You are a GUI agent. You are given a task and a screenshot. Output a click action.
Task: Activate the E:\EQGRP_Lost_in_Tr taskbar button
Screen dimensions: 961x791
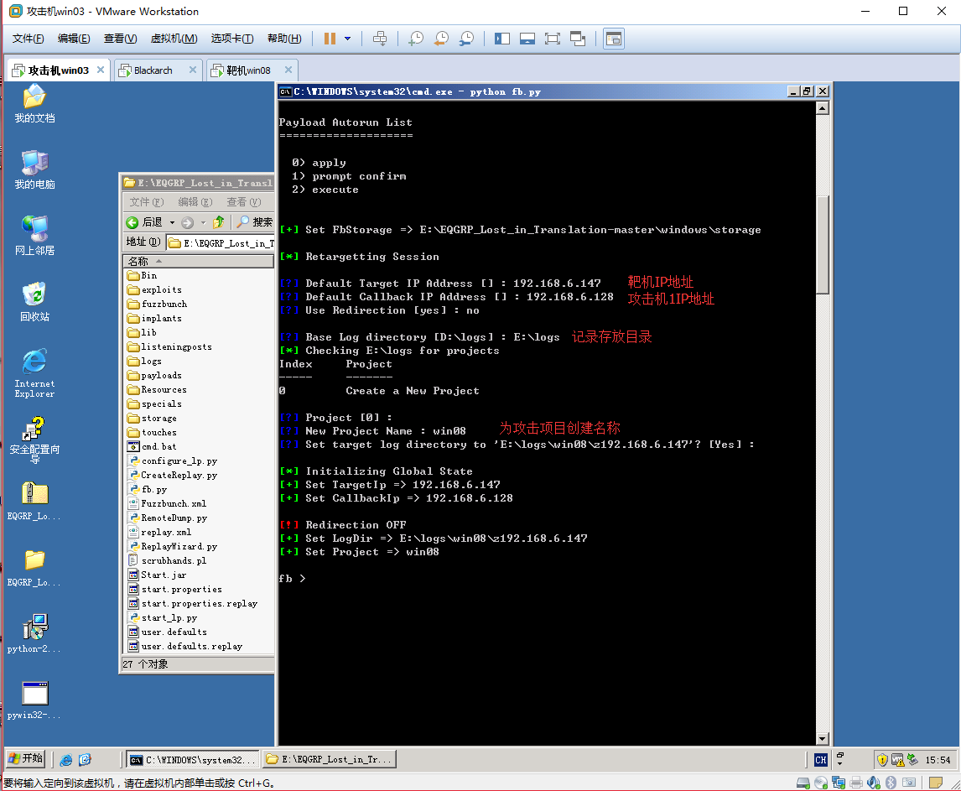pyautogui.click(x=330, y=760)
